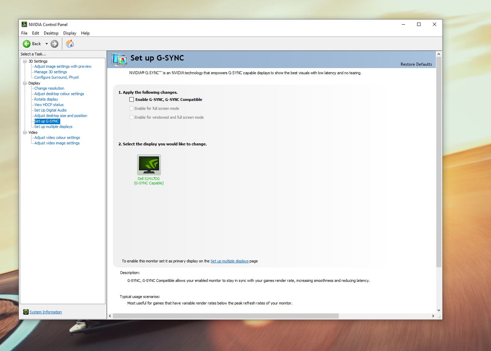Viewport: 491px width, 351px height.
Task: Collapse the Display tree node
Action: 25,83
